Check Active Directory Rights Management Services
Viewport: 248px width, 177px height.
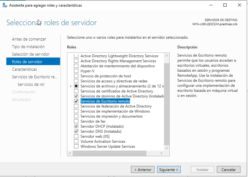coord(76,61)
